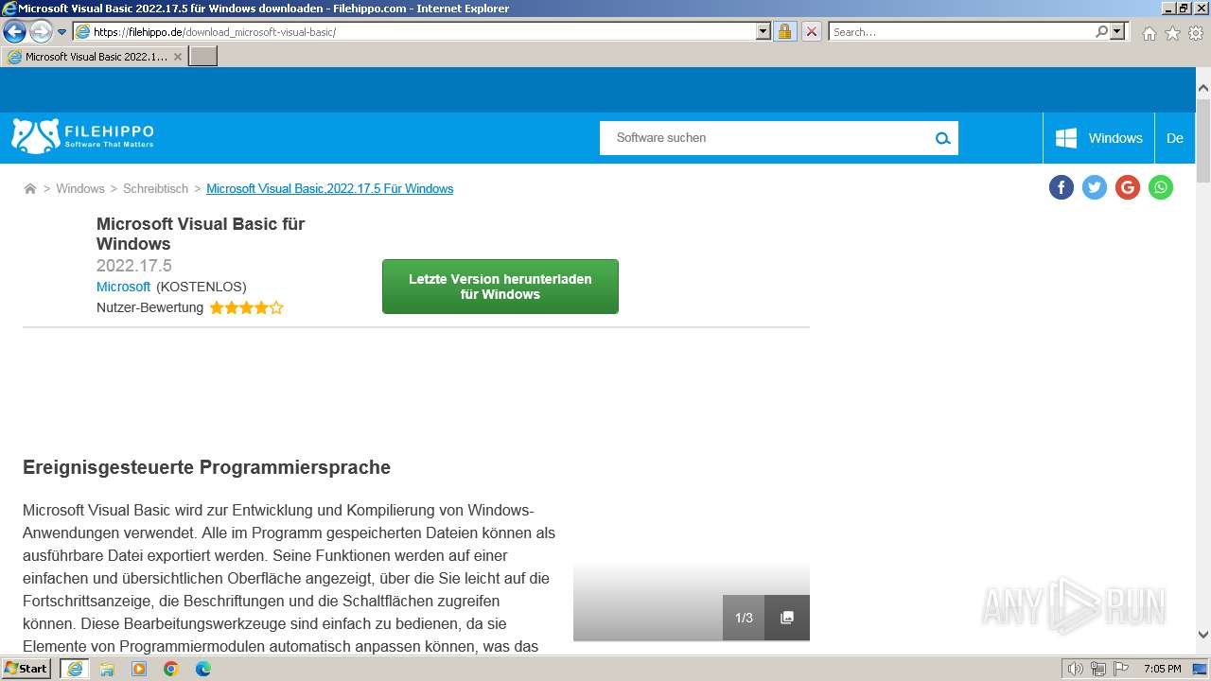Click the Software suchen search field
The width and height of the screenshot is (1211, 681).
[763, 138]
